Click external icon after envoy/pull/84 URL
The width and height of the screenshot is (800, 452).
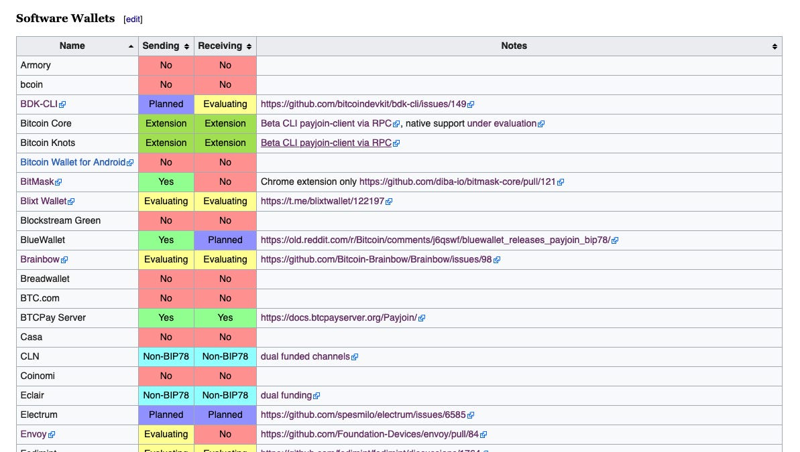[483, 434]
